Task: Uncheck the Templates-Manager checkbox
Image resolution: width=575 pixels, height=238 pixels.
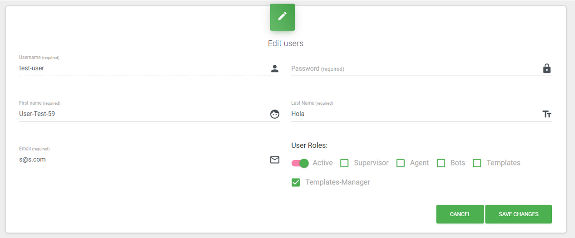Action: pos(296,183)
